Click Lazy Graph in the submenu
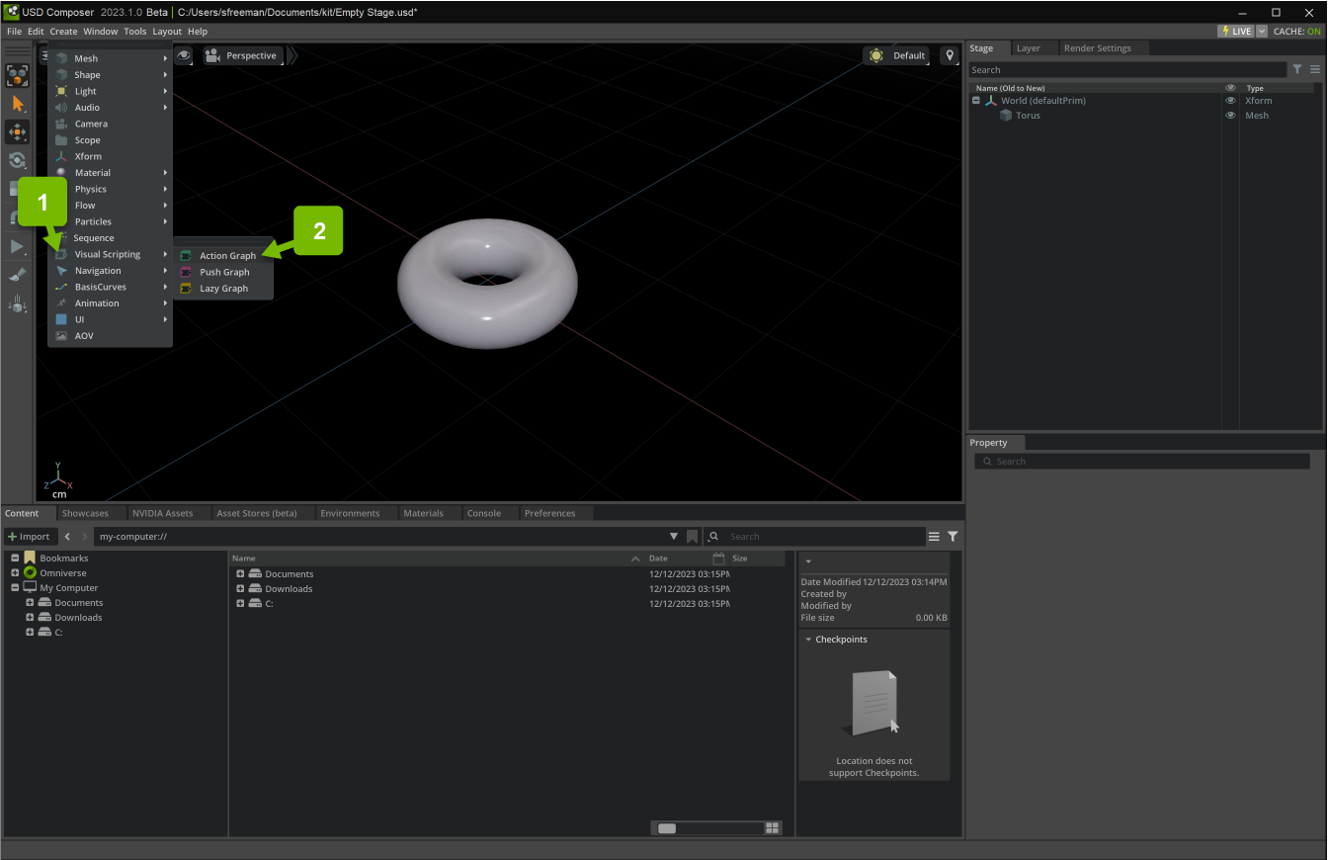 pyautogui.click(x=223, y=289)
